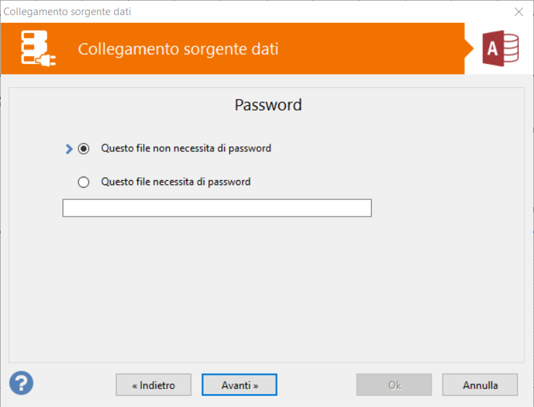Click the database plug icon in header
Image resolution: width=534 pixels, height=407 pixels.
tap(38, 49)
